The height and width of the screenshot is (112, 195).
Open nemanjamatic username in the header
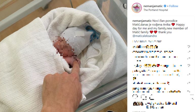153,6
